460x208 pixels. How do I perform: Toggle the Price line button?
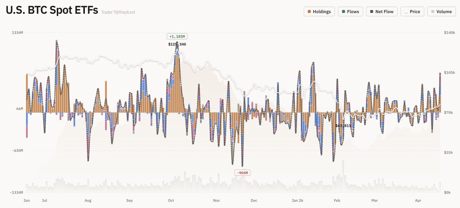point(412,11)
